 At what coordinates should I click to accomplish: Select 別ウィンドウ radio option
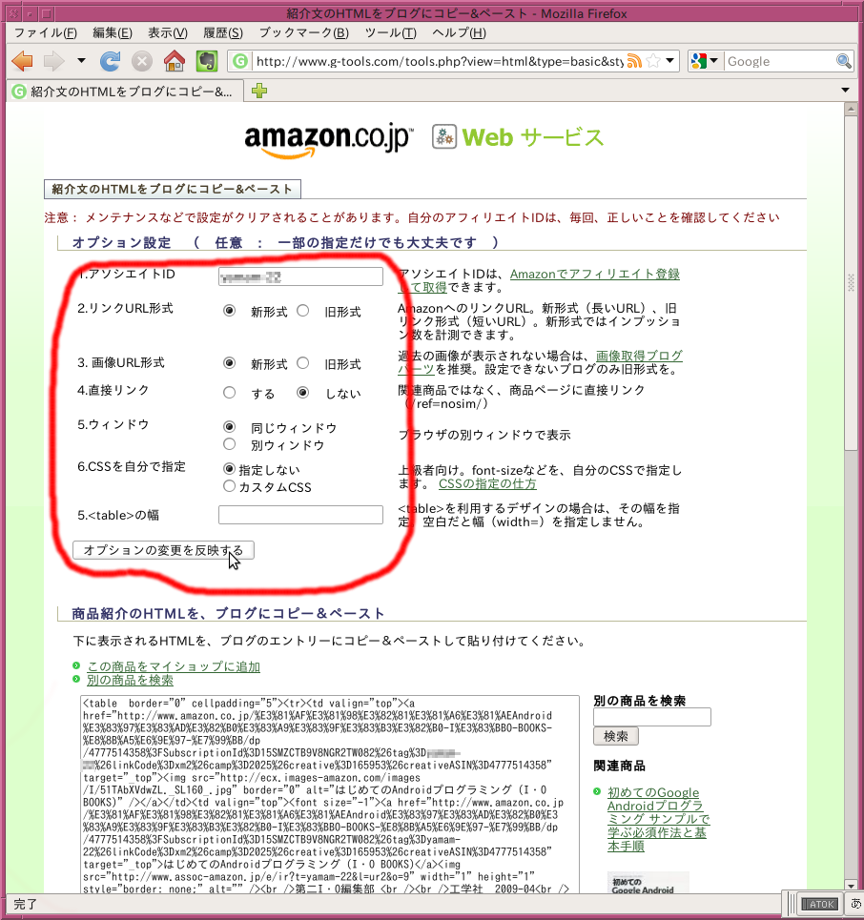coord(230,444)
